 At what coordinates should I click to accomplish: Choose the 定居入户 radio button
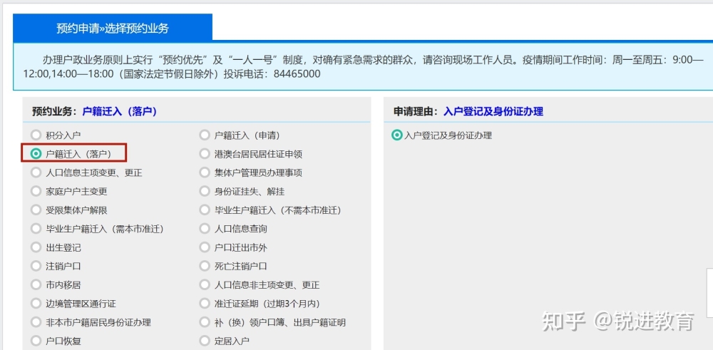[205, 341]
